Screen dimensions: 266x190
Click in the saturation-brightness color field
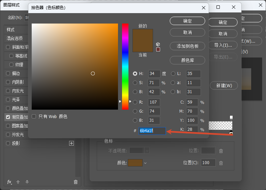click(75, 67)
